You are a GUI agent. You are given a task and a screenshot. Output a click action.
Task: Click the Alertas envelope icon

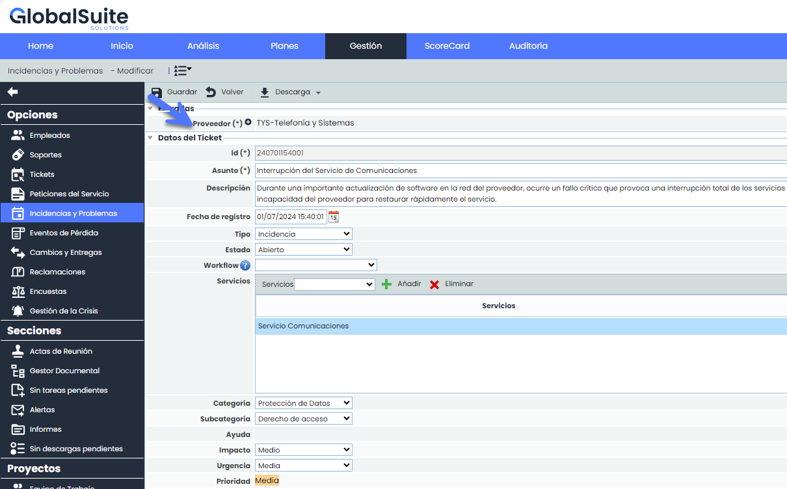(18, 410)
